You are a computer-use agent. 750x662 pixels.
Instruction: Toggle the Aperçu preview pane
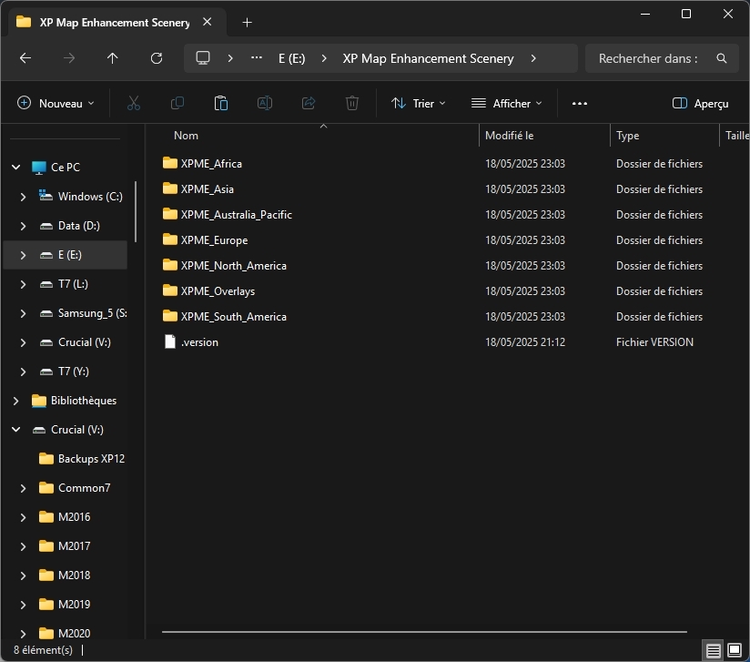click(700, 104)
